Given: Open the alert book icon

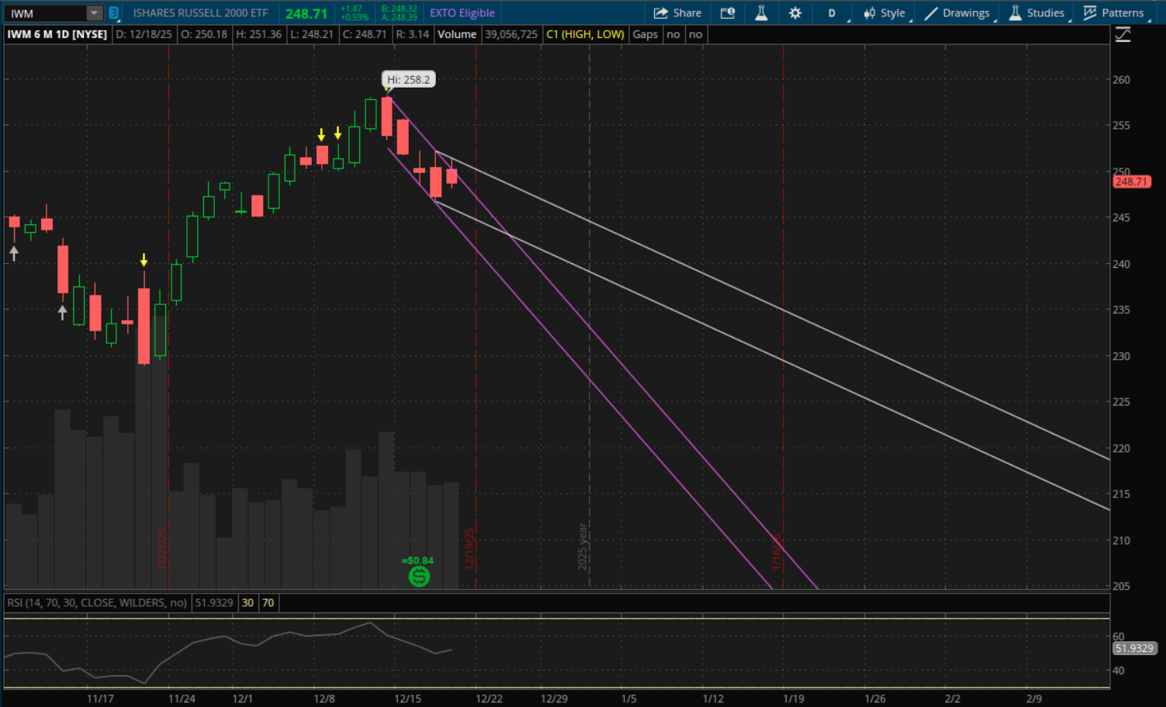Looking at the screenshot, I should 728,13.
